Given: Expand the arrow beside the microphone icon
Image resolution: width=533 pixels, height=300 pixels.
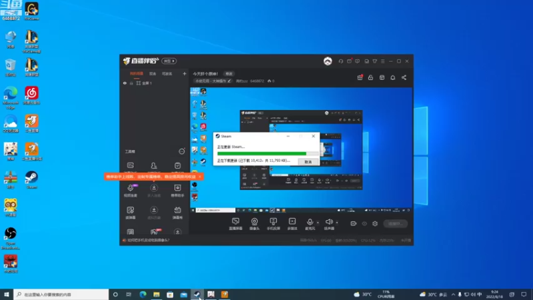Looking at the screenshot, I should (318, 223).
